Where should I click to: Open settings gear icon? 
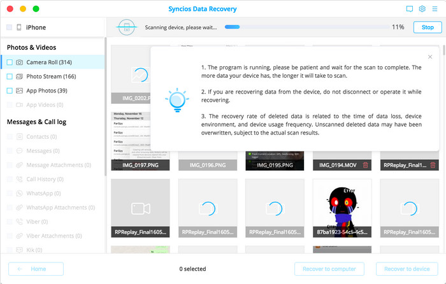[422, 9]
